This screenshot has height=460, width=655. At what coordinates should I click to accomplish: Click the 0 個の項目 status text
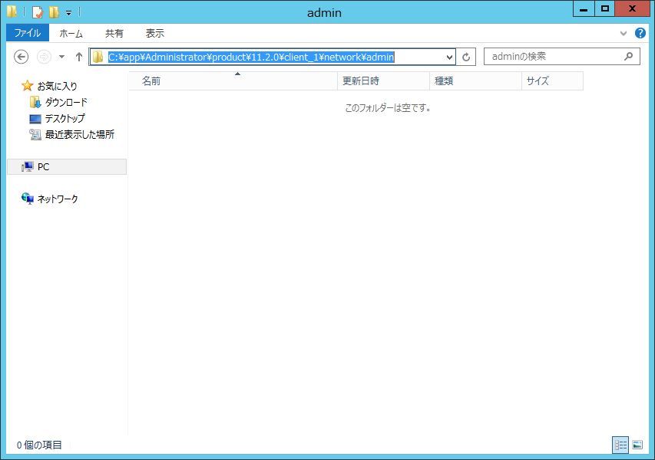(39, 445)
